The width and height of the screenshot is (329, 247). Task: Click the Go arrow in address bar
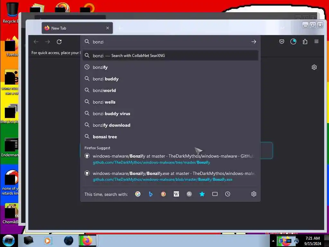[254, 42]
